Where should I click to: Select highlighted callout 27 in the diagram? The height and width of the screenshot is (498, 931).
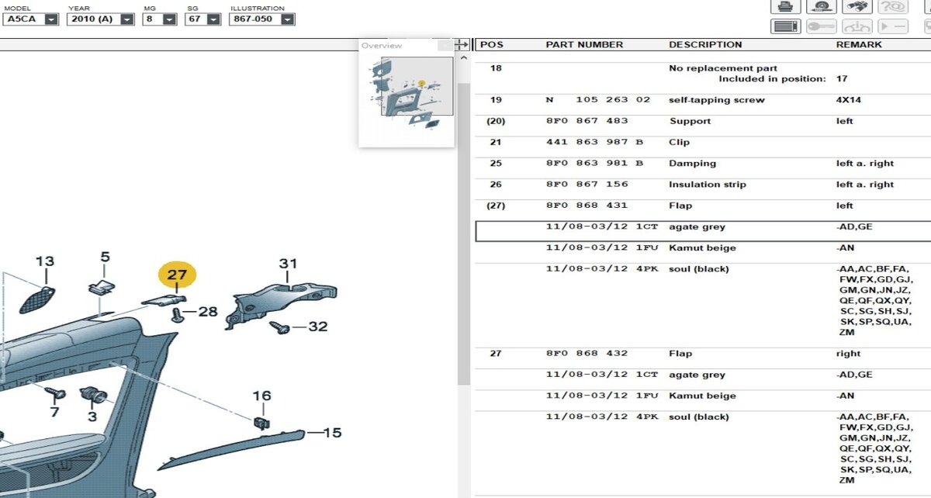tap(177, 275)
